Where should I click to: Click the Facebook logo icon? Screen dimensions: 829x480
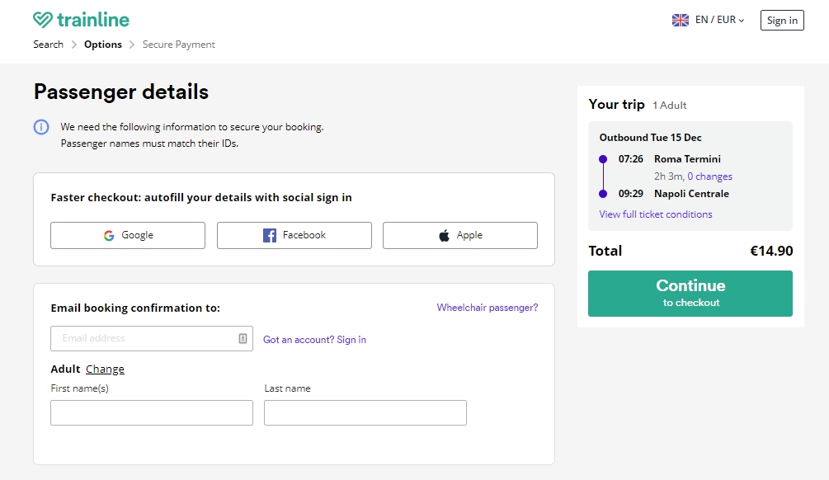tap(270, 236)
